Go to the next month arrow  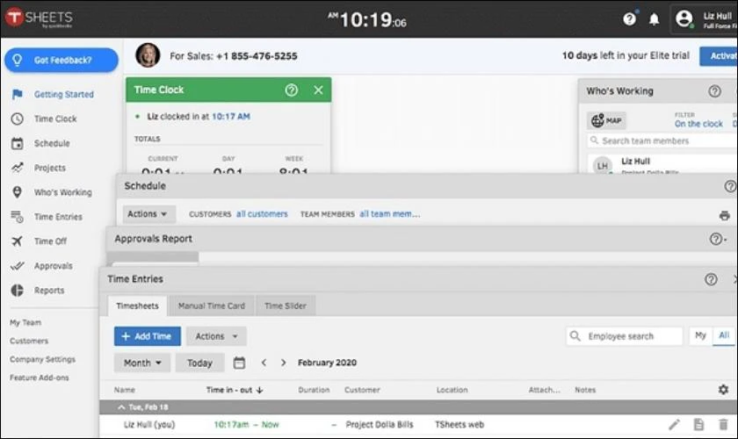coord(283,363)
